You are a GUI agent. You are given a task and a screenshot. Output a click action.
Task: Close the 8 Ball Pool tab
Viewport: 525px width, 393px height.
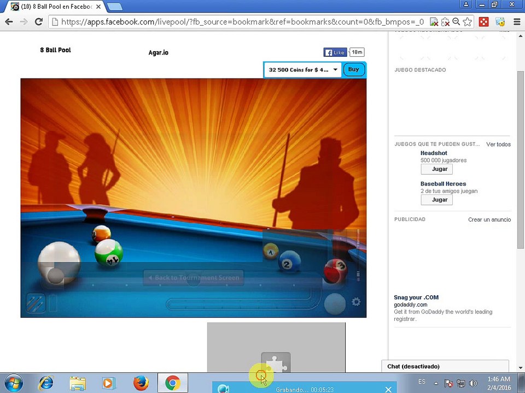[98, 7]
